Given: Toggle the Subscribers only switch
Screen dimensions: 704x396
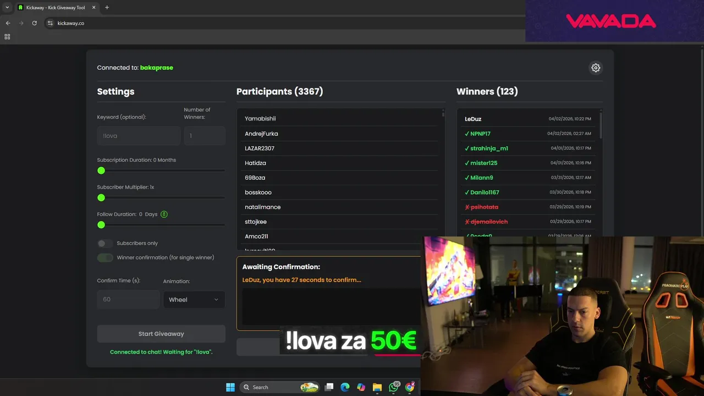Looking at the screenshot, I should click(x=105, y=243).
